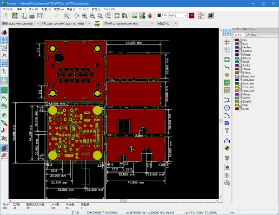Toggle visibility of B.Cu layer

point(240,44)
